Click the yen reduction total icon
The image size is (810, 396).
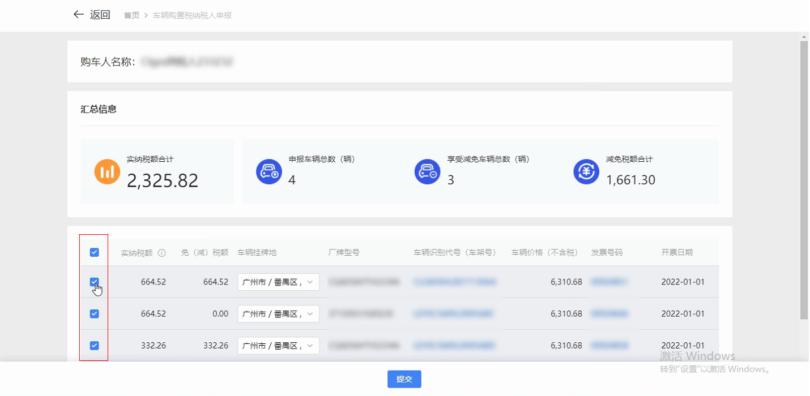click(x=586, y=171)
